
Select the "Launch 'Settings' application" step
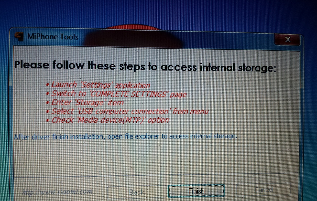[x=101, y=85]
